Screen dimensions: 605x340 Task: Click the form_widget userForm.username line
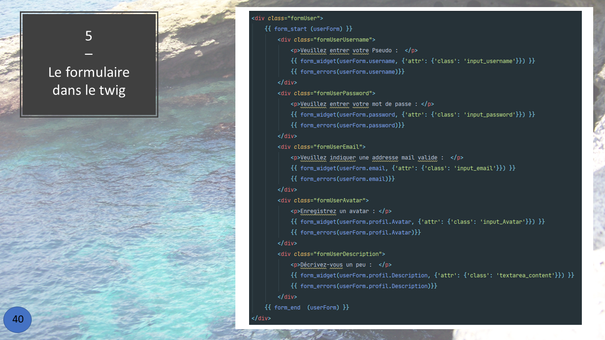coord(412,61)
